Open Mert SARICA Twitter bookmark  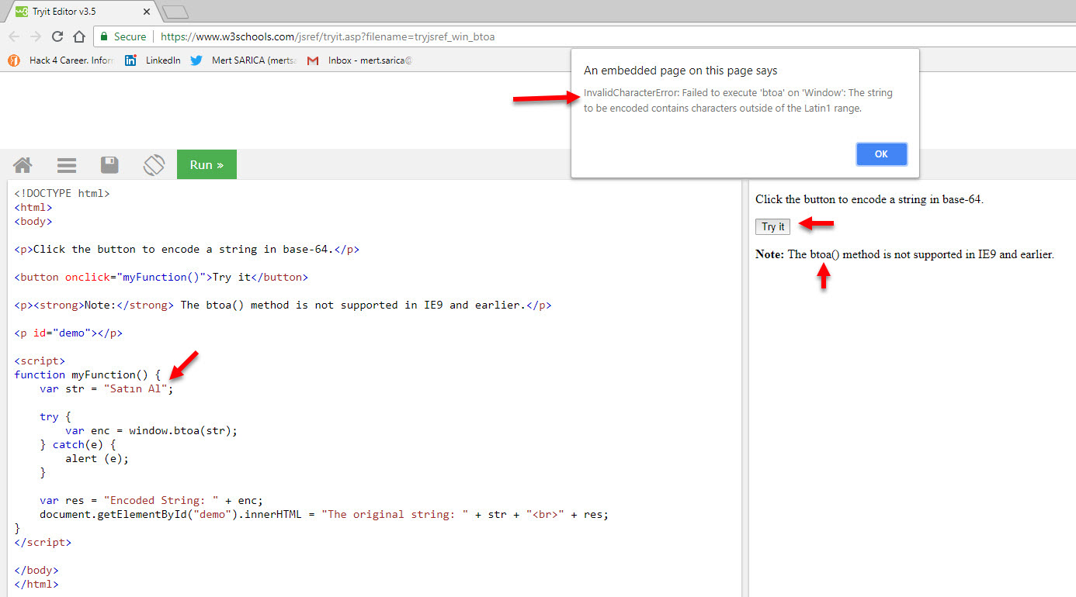243,60
